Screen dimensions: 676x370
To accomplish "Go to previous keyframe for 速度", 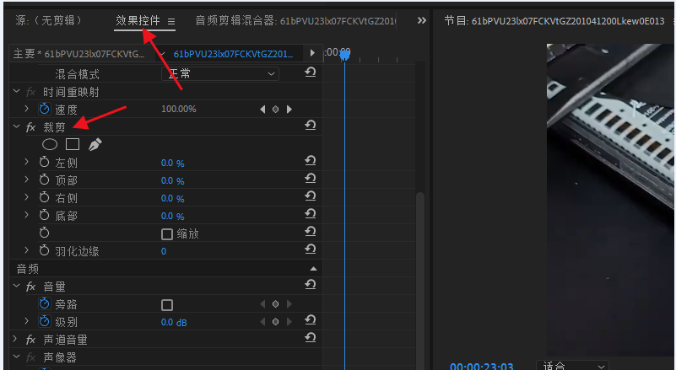I will click(x=262, y=110).
